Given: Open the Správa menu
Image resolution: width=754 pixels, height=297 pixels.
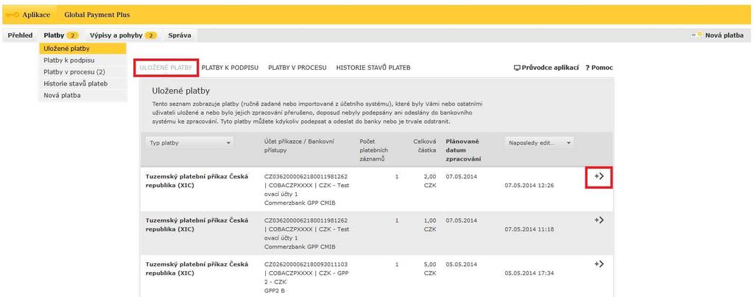Looking at the screenshot, I should click(180, 35).
